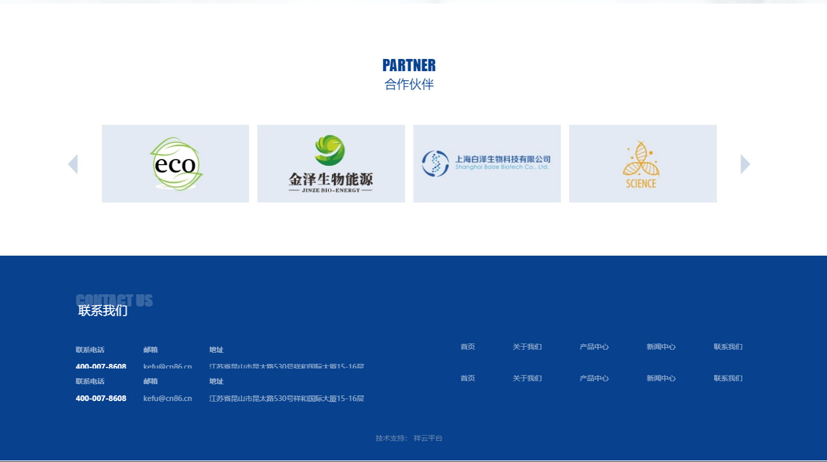Screen dimensions: 827x462
Task: Click 关于我们 in the lower footer row
Action: pyautogui.click(x=527, y=378)
